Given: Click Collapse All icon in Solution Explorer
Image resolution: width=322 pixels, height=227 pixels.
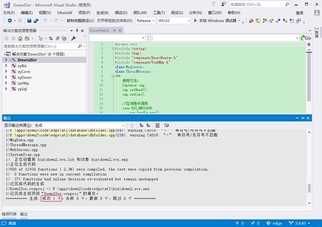Looking at the screenshot, I should coord(58,38).
